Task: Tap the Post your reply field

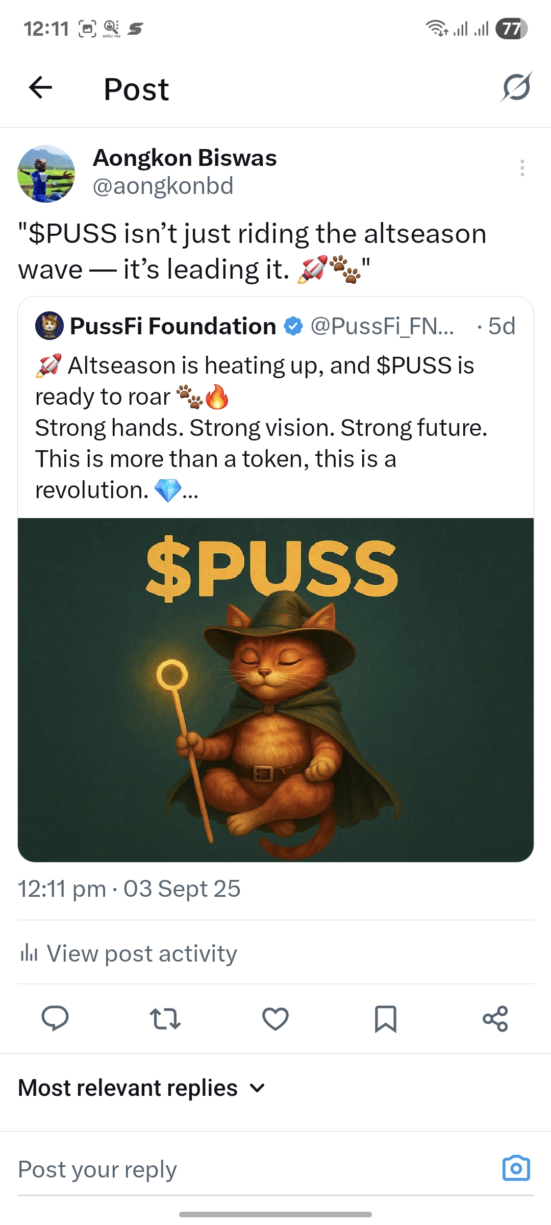Action: (x=204, y=1169)
